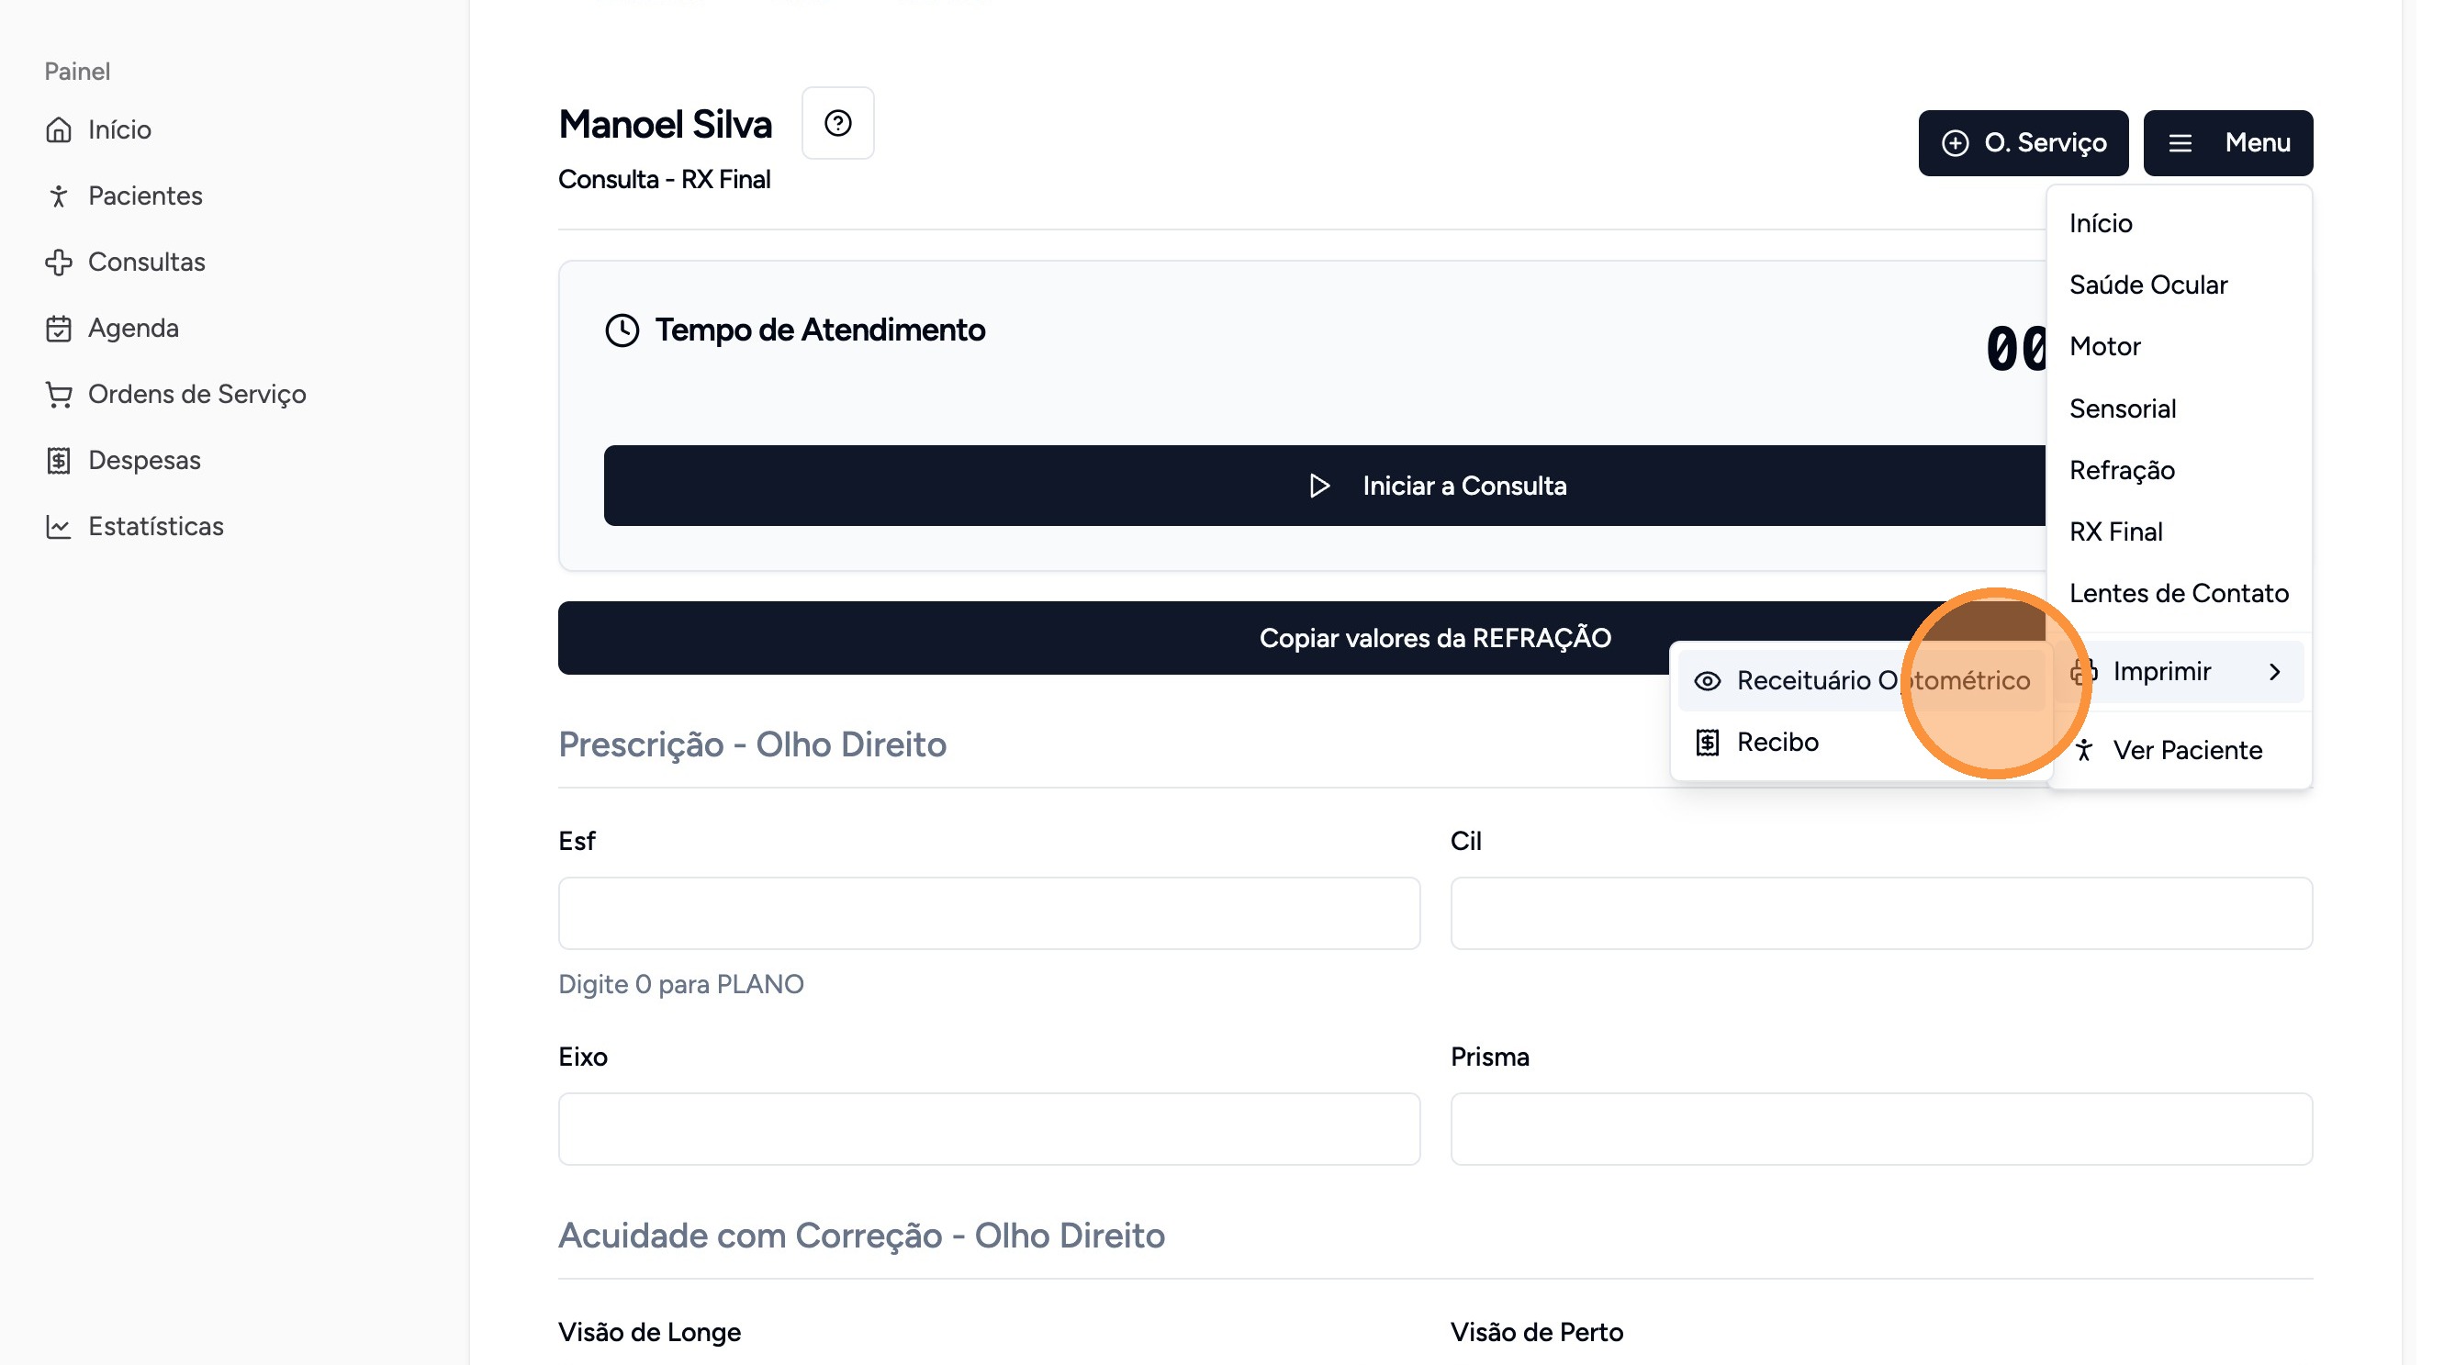Click the Pacientes person icon in sidebar

59,196
